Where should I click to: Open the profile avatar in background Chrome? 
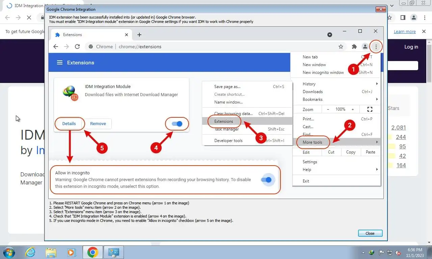413,18
